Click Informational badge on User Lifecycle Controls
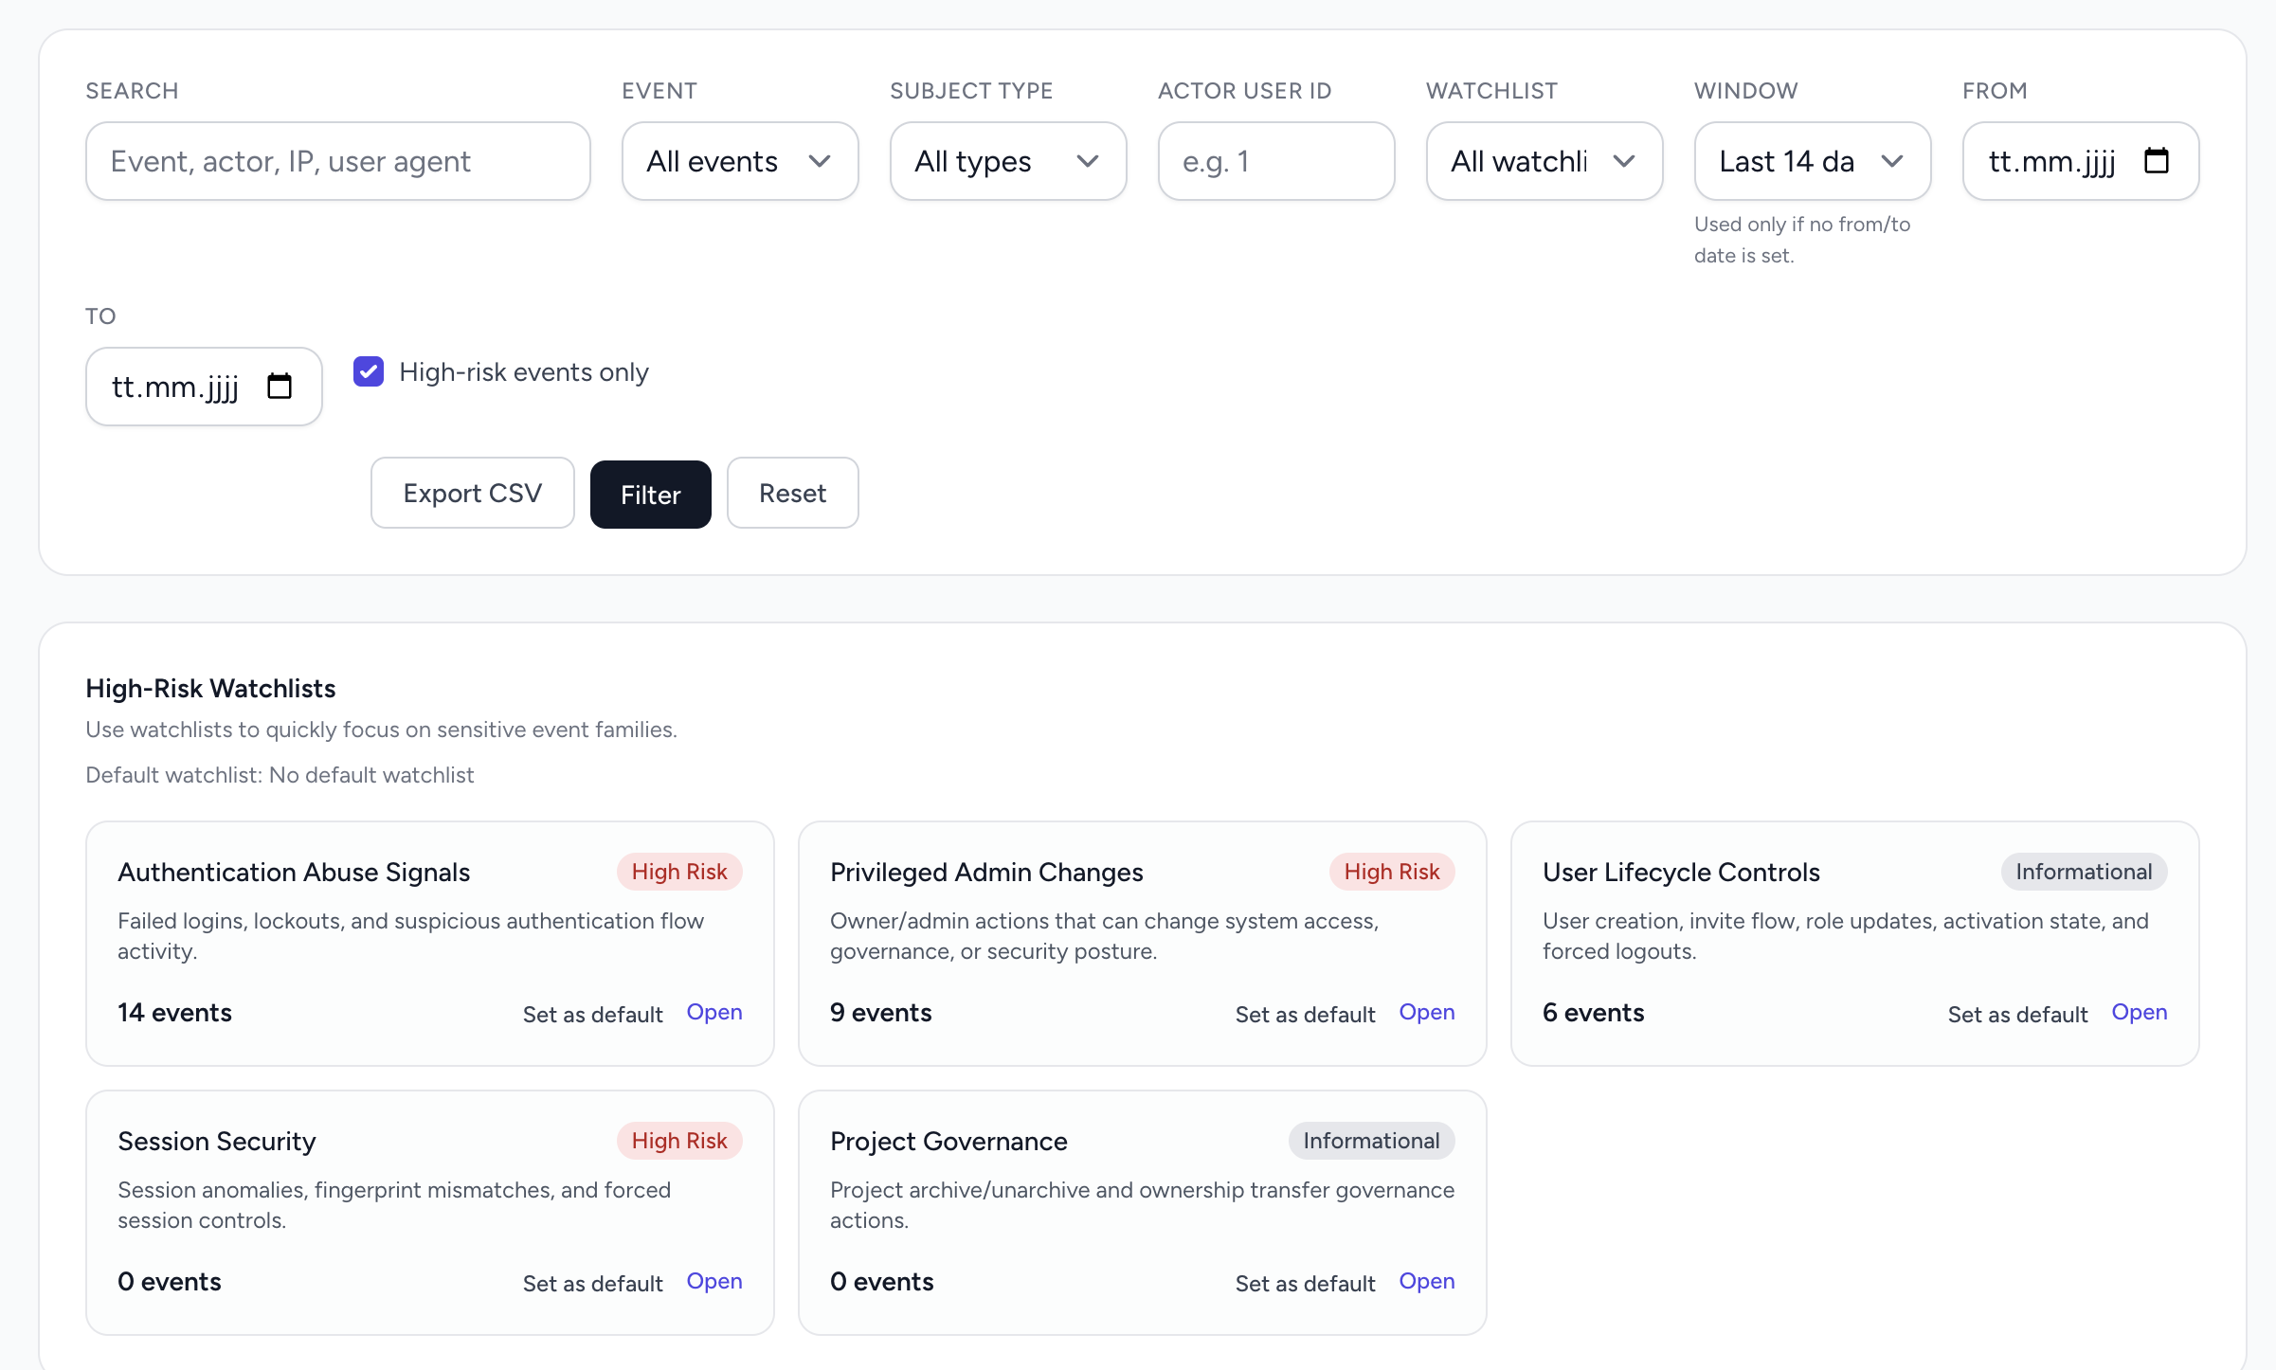2276x1370 pixels. pyautogui.click(x=2084, y=872)
